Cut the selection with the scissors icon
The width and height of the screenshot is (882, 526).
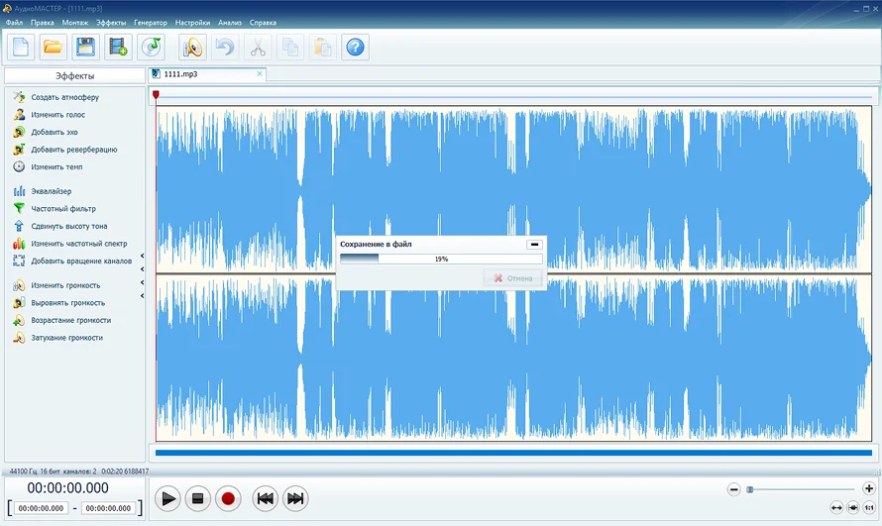[x=258, y=48]
